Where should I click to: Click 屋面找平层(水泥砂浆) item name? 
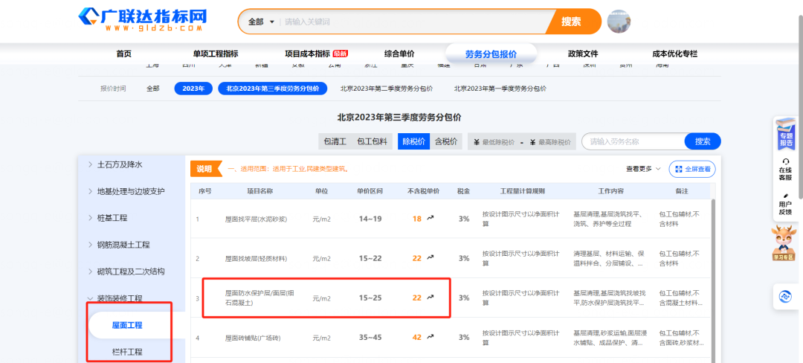tap(256, 219)
